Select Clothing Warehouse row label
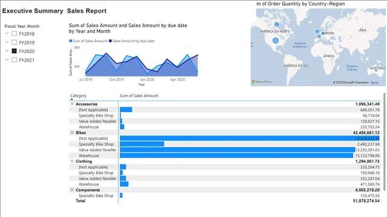Image resolution: width=387 pixels, height=217 pixels. pos(89,184)
